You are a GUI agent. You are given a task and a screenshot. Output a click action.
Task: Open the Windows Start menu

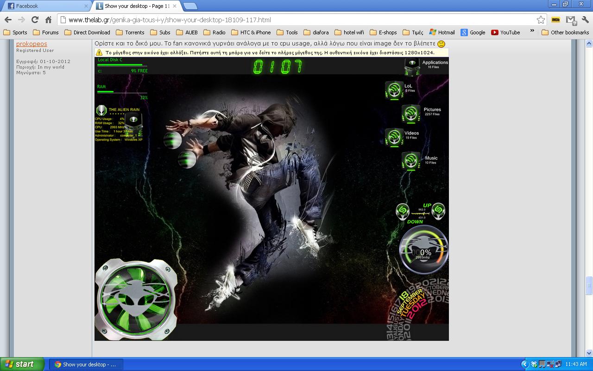coord(22,364)
